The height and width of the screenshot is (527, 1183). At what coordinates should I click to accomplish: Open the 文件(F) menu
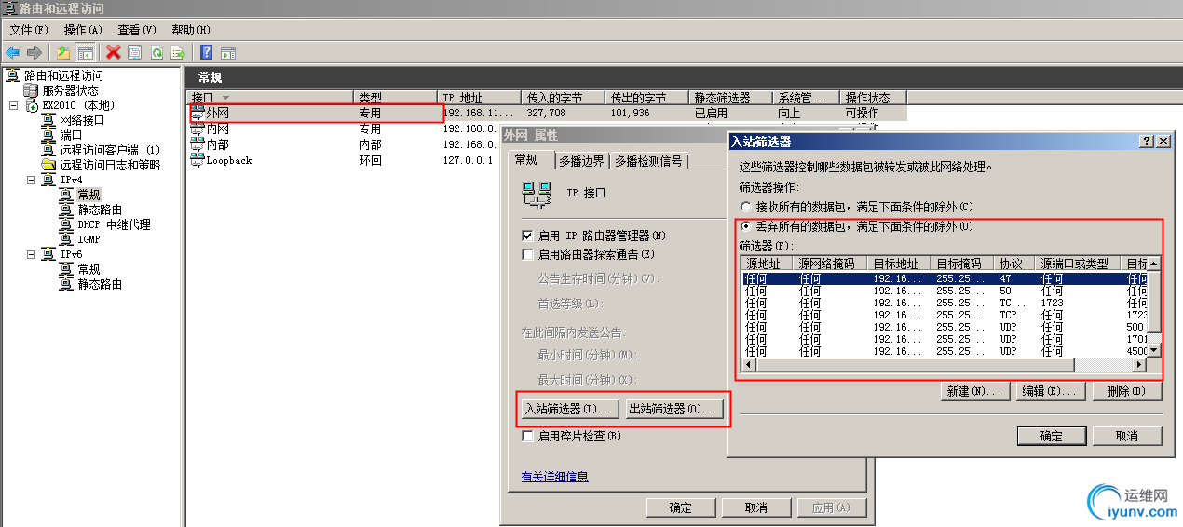pos(28,30)
